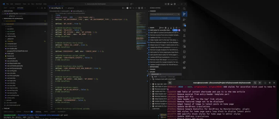Open the hamburger menu in the terminal window

260,83
